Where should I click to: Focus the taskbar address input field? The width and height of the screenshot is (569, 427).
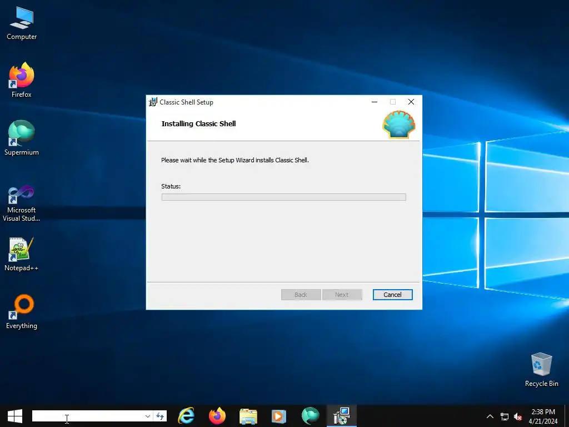[x=88, y=416]
